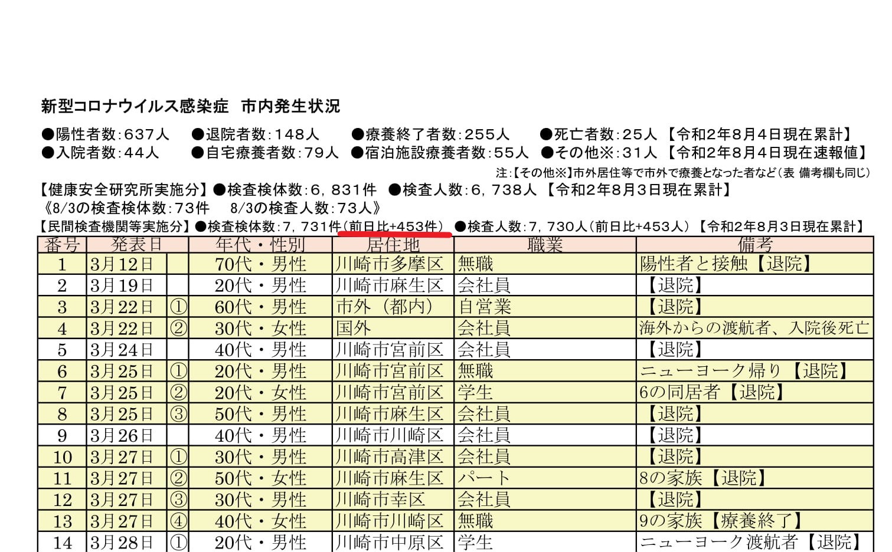
Task: Click the cell 50代・女性 in row 11
Action: (x=260, y=478)
